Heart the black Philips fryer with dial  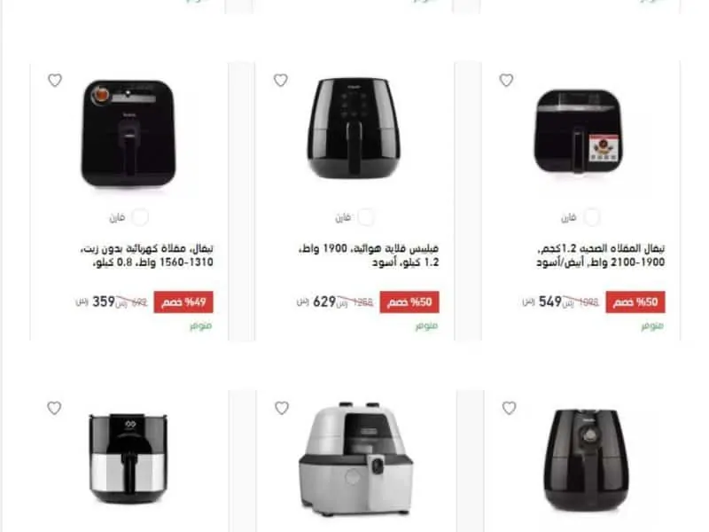tap(509, 408)
